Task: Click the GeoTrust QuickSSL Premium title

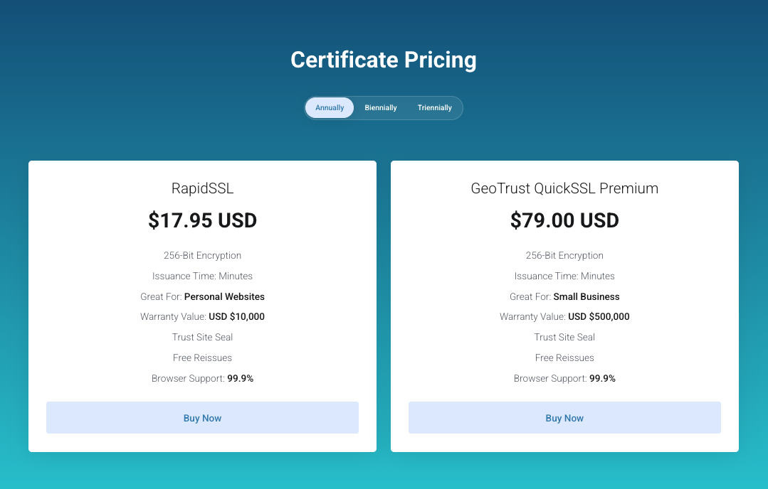Action: (564, 188)
